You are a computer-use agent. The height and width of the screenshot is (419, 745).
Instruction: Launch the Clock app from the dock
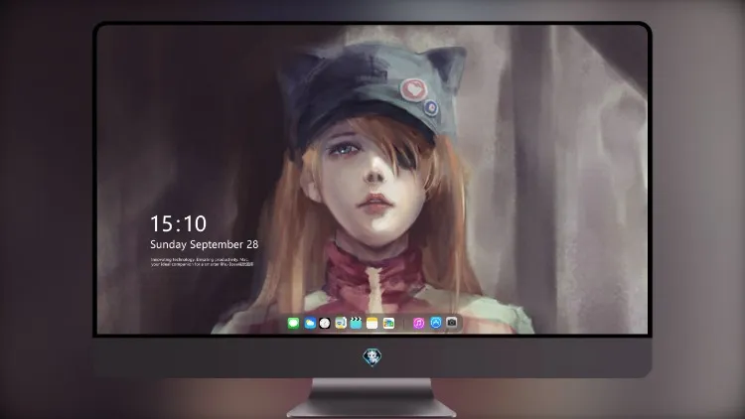click(325, 324)
